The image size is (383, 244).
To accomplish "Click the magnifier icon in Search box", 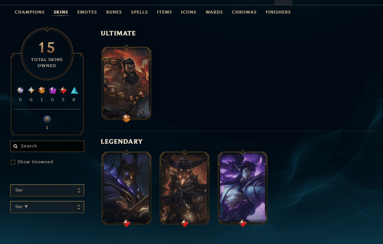I will 15,146.
